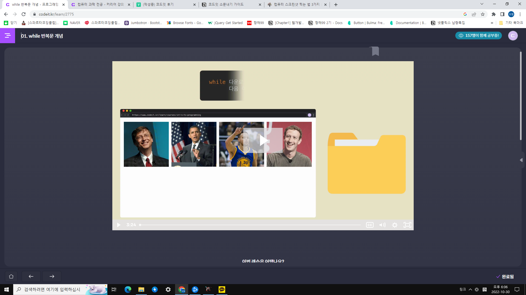The width and height of the screenshot is (526, 295).
Task: Go to the next lesson arrow
Action: click(52, 276)
